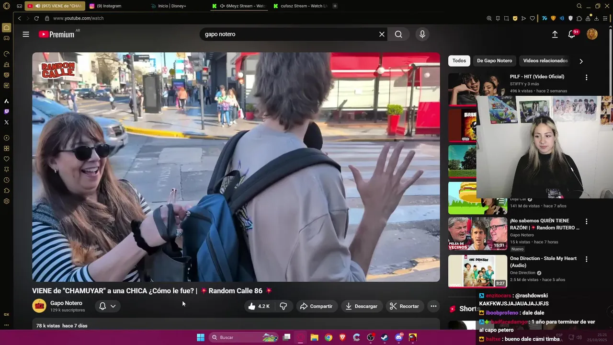Open One Direction Stole My Heart thumbnail
This screenshot has height=345, width=613.
[x=477, y=271]
